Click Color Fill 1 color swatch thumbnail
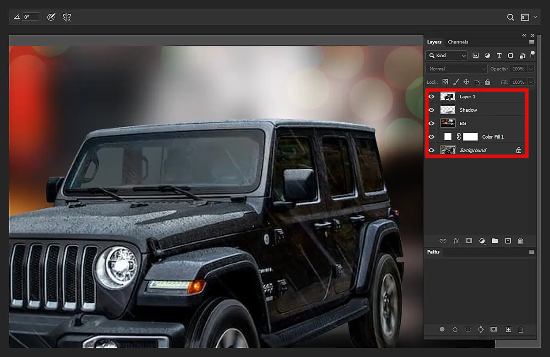The height and width of the screenshot is (357, 550). tap(448, 136)
